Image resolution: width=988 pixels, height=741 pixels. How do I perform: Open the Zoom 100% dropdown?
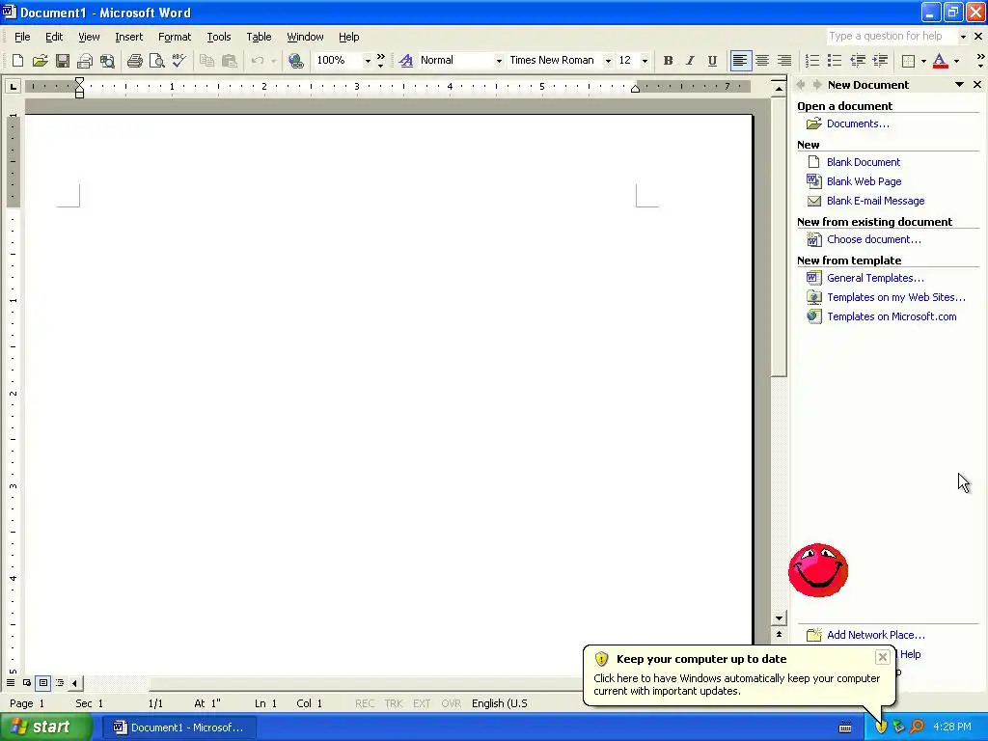368,61
